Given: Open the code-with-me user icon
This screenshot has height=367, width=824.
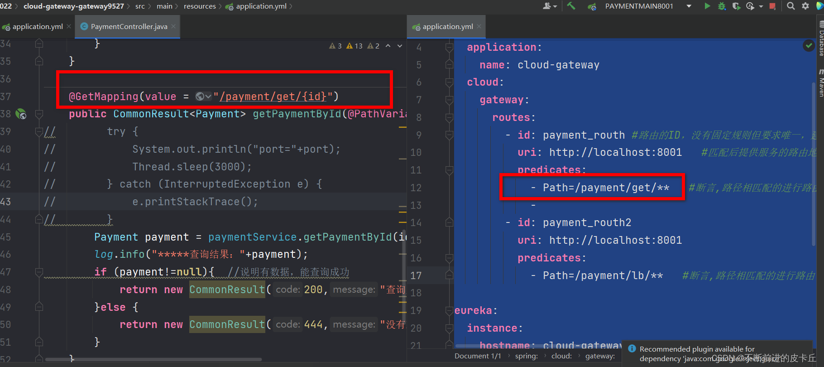Looking at the screenshot, I should point(547,6).
